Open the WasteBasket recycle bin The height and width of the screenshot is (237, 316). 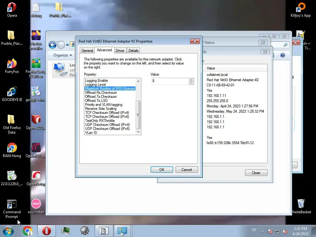pyautogui.click(x=301, y=206)
